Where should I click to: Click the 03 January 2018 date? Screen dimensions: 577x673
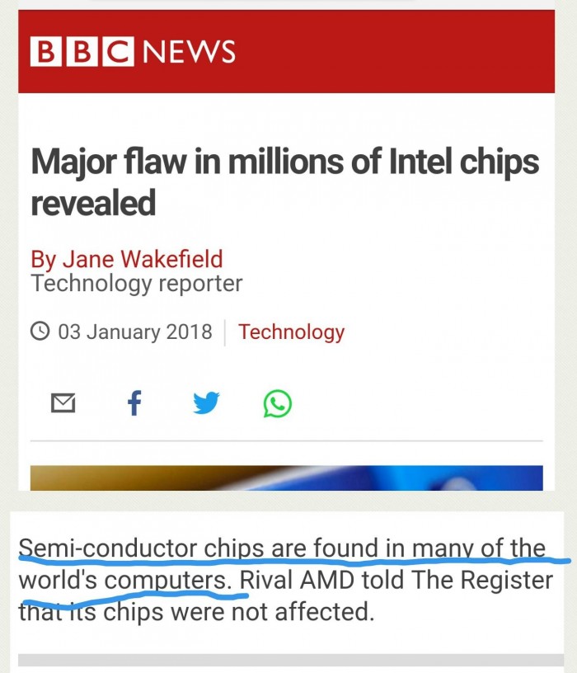point(135,332)
